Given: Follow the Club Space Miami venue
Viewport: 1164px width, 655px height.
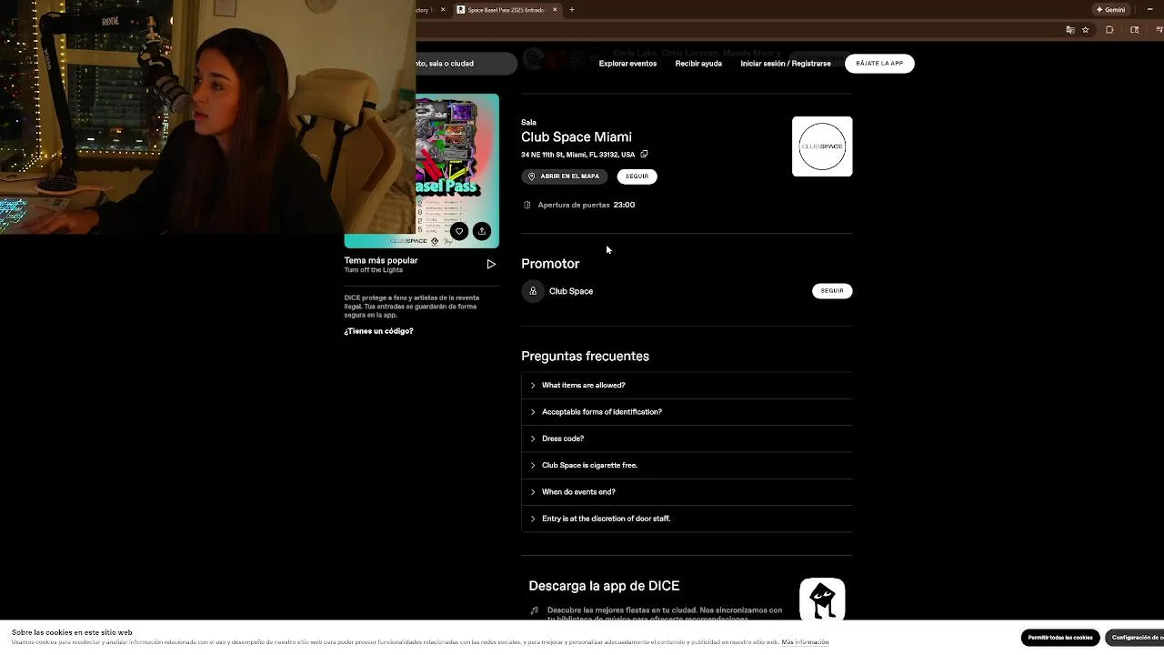Looking at the screenshot, I should 637,176.
